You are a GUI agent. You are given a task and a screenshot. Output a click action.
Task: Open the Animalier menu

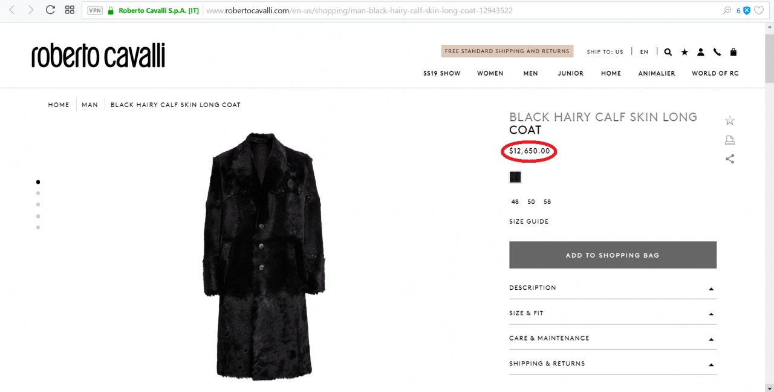(657, 73)
